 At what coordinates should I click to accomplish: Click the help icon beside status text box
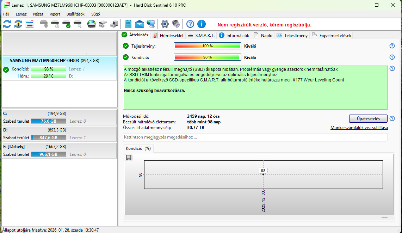[x=392, y=68]
